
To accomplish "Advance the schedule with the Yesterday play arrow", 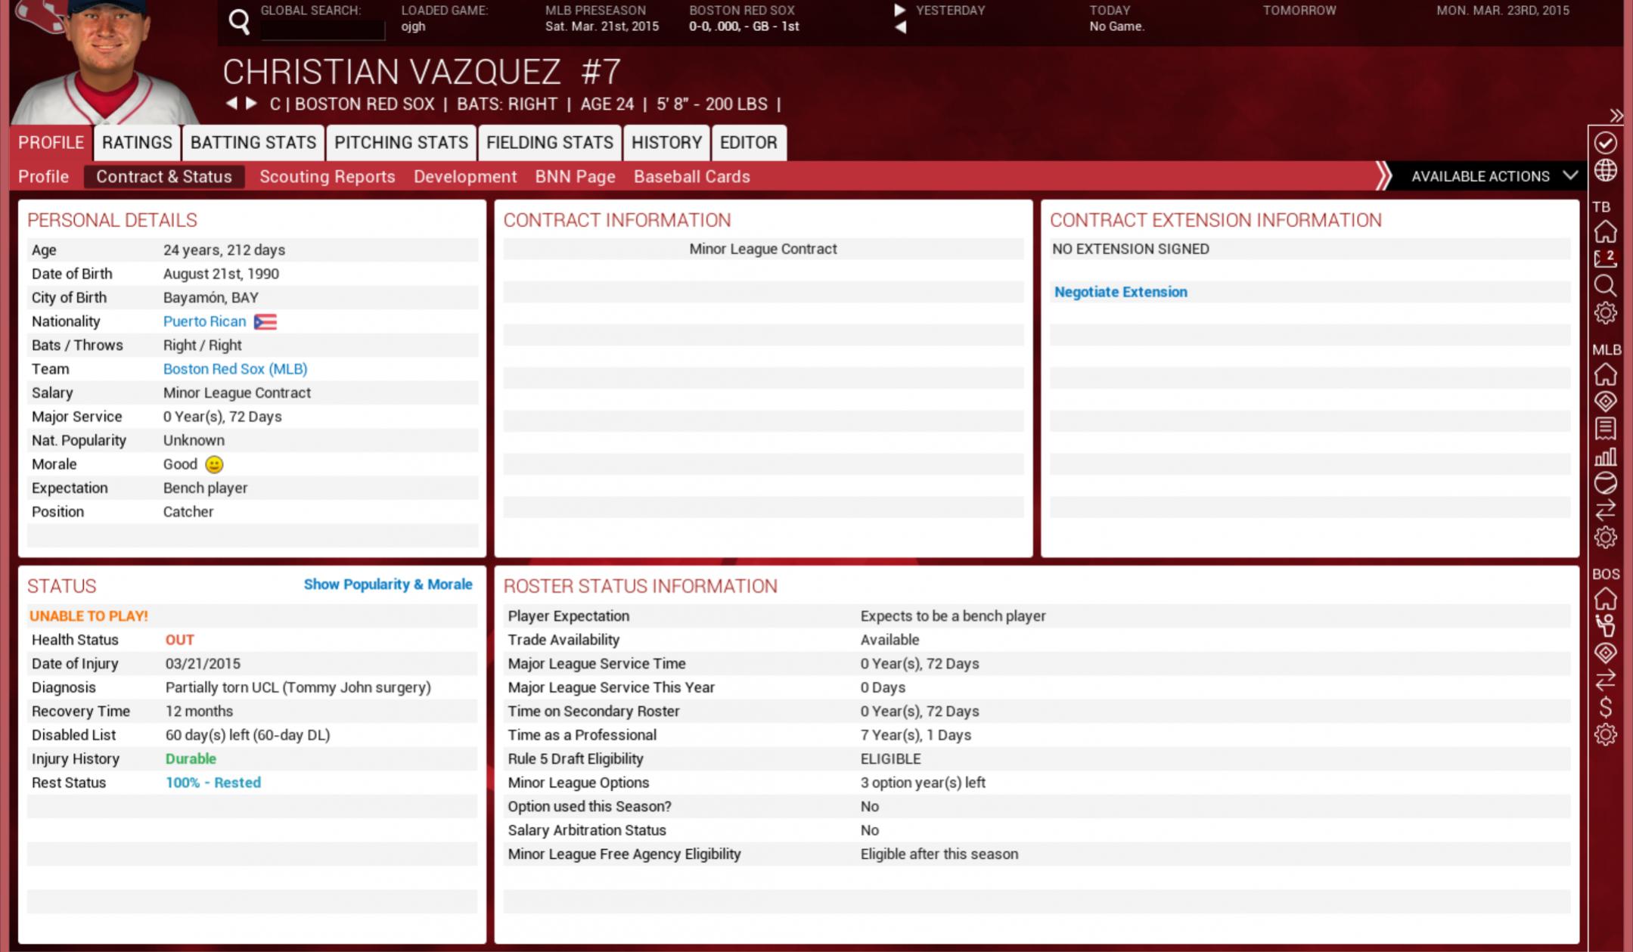I will tap(899, 11).
